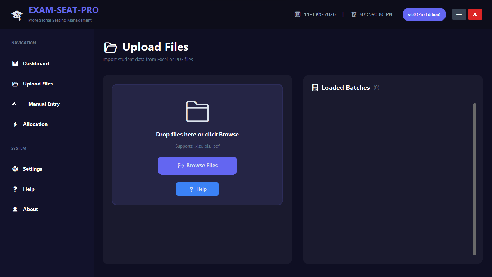This screenshot has width=492, height=277.
Task: Click the blue Help button under Browse Files
Action: (x=197, y=189)
